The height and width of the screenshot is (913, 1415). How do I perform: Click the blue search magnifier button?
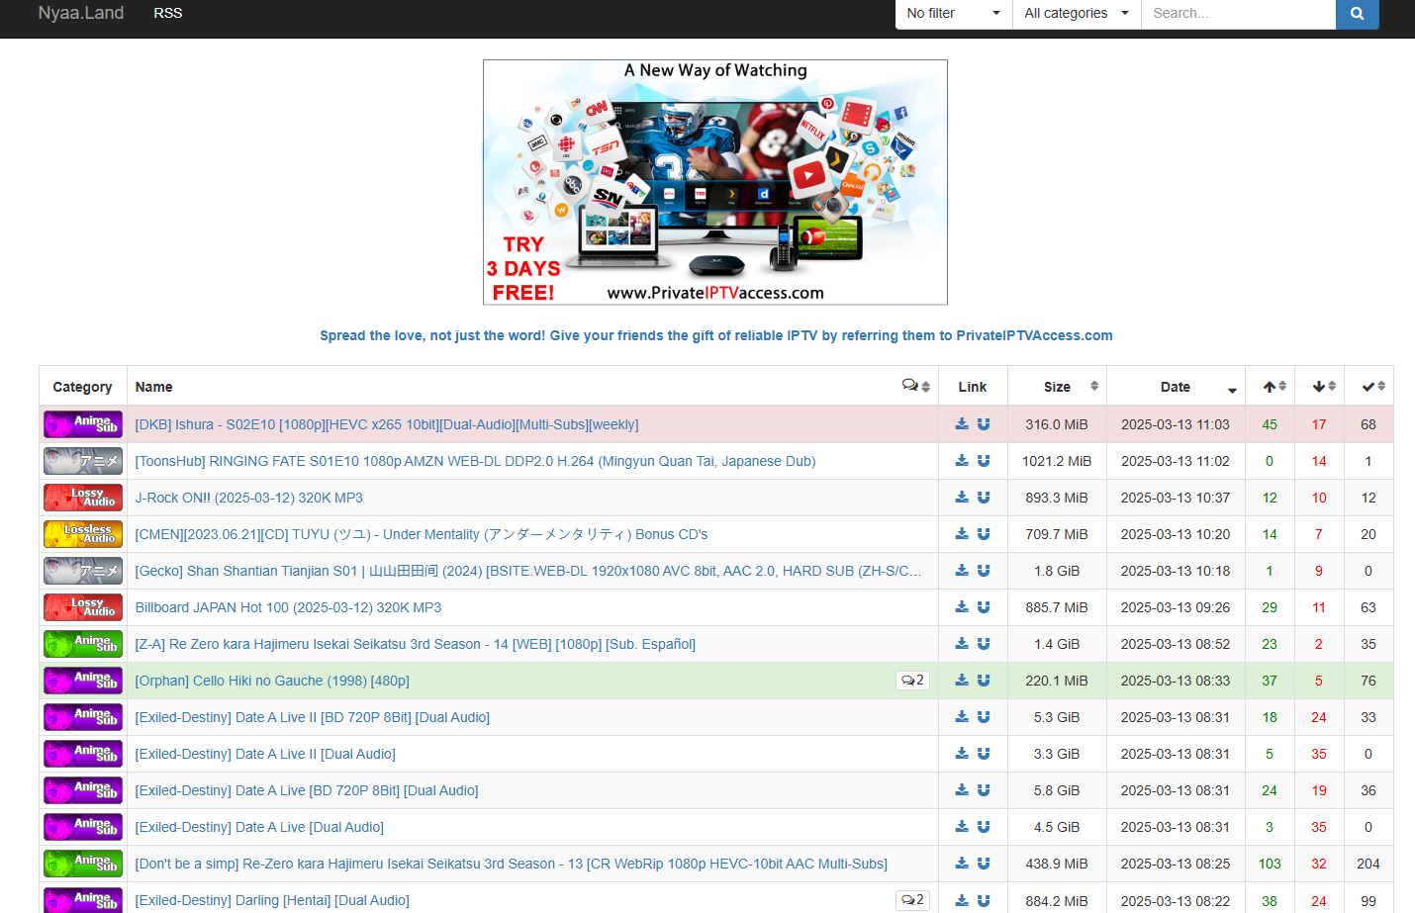[x=1357, y=14]
